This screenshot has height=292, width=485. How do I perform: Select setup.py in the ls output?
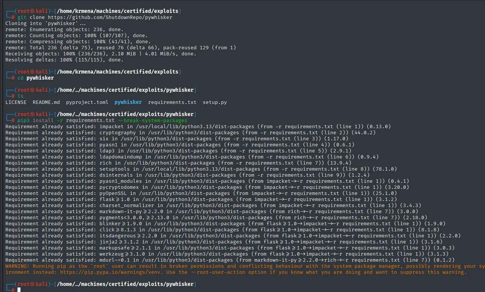pyautogui.click(x=215, y=102)
